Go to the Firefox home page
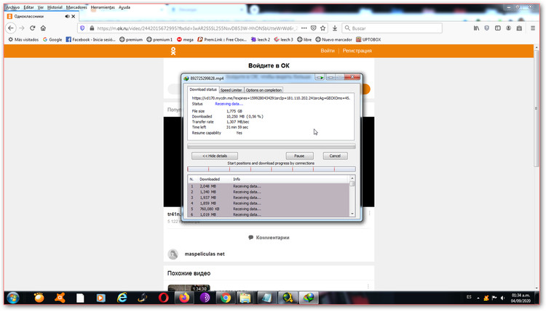This screenshot has width=546, height=311. tap(43, 28)
